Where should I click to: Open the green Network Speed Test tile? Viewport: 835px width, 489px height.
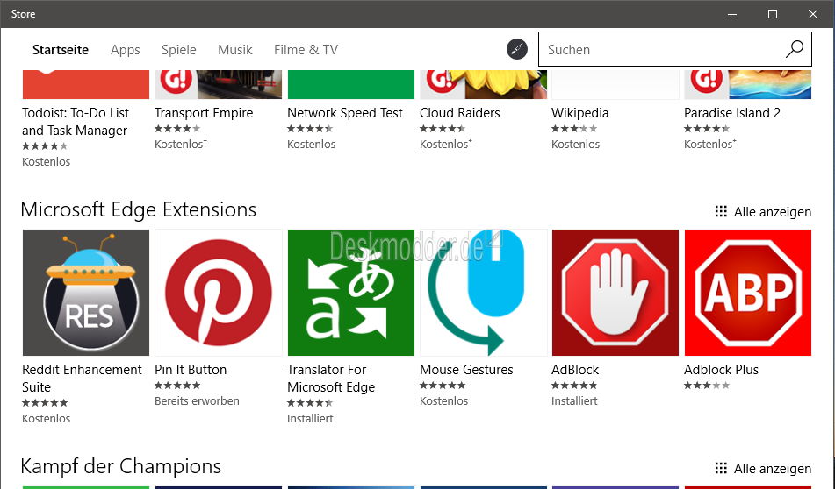click(351, 84)
